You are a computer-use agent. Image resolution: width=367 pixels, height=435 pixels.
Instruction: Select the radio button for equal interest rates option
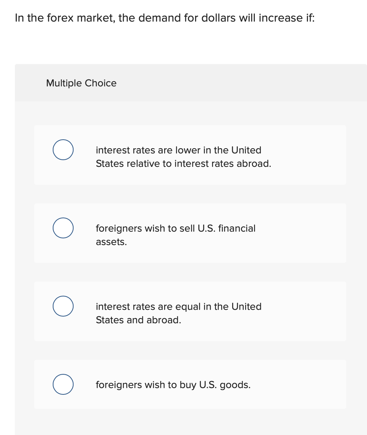coord(63,306)
